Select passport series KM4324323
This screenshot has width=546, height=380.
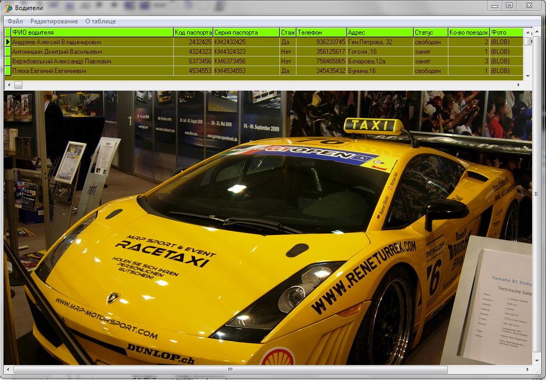pyautogui.click(x=246, y=52)
